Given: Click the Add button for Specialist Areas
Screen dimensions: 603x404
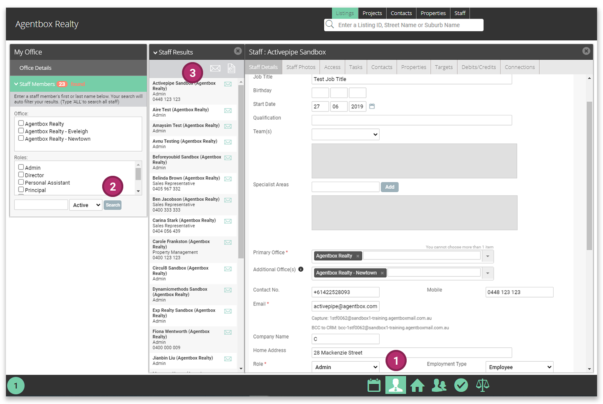Looking at the screenshot, I should coord(389,187).
